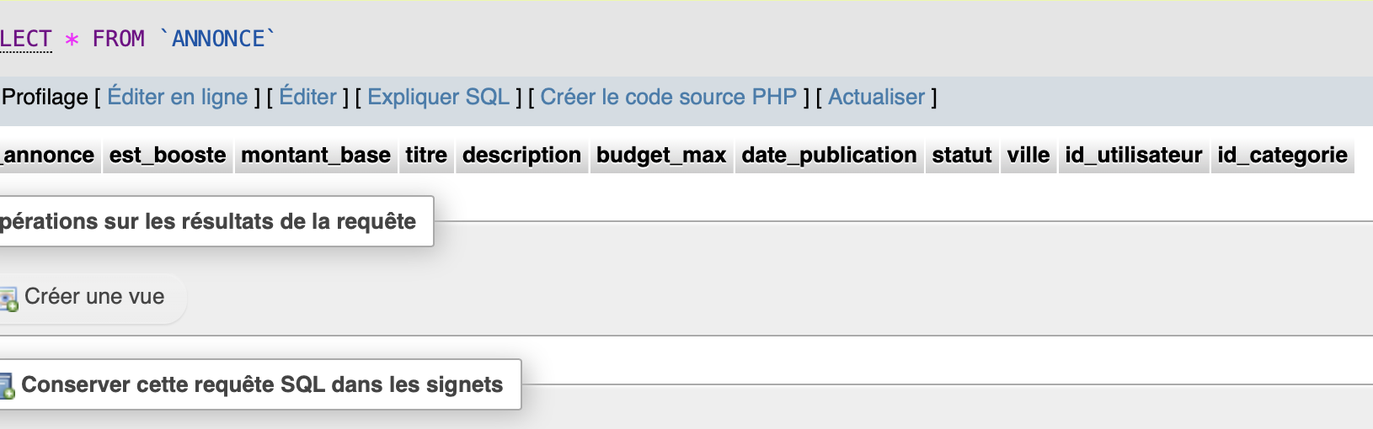1373x429 pixels.
Task: Click the description column header
Action: (521, 156)
